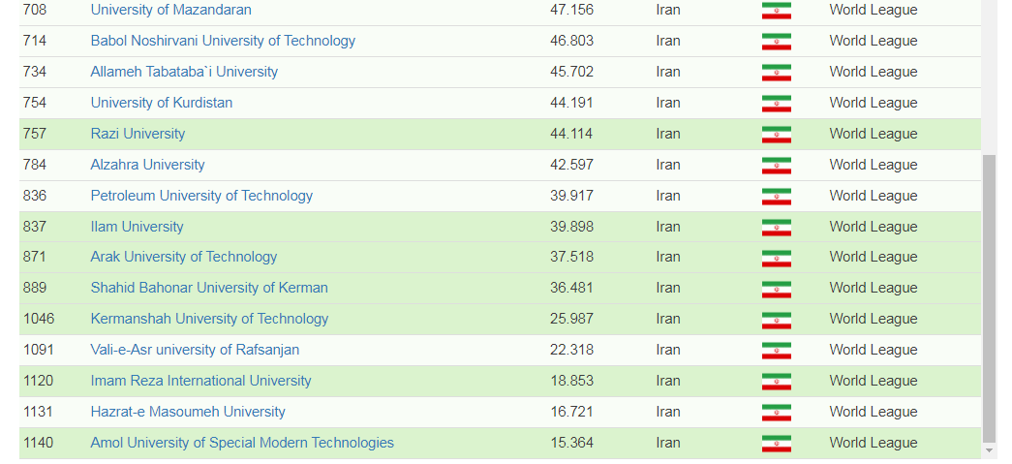This screenshot has width=1012, height=464.
Task: Open Babol Noshirvani University of Technology link
Action: pyautogui.click(x=223, y=41)
